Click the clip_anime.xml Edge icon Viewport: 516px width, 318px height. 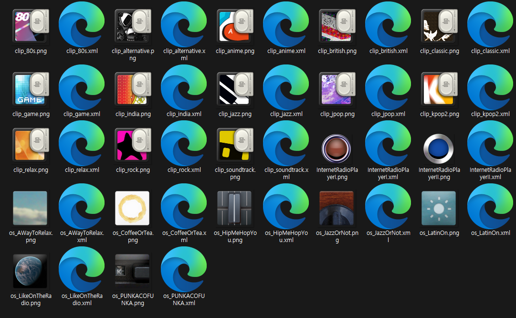click(286, 24)
